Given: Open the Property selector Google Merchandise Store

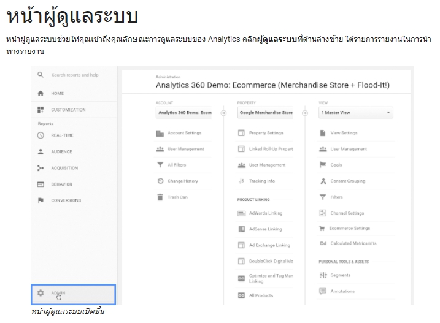Looking at the screenshot, I should click(x=265, y=113).
